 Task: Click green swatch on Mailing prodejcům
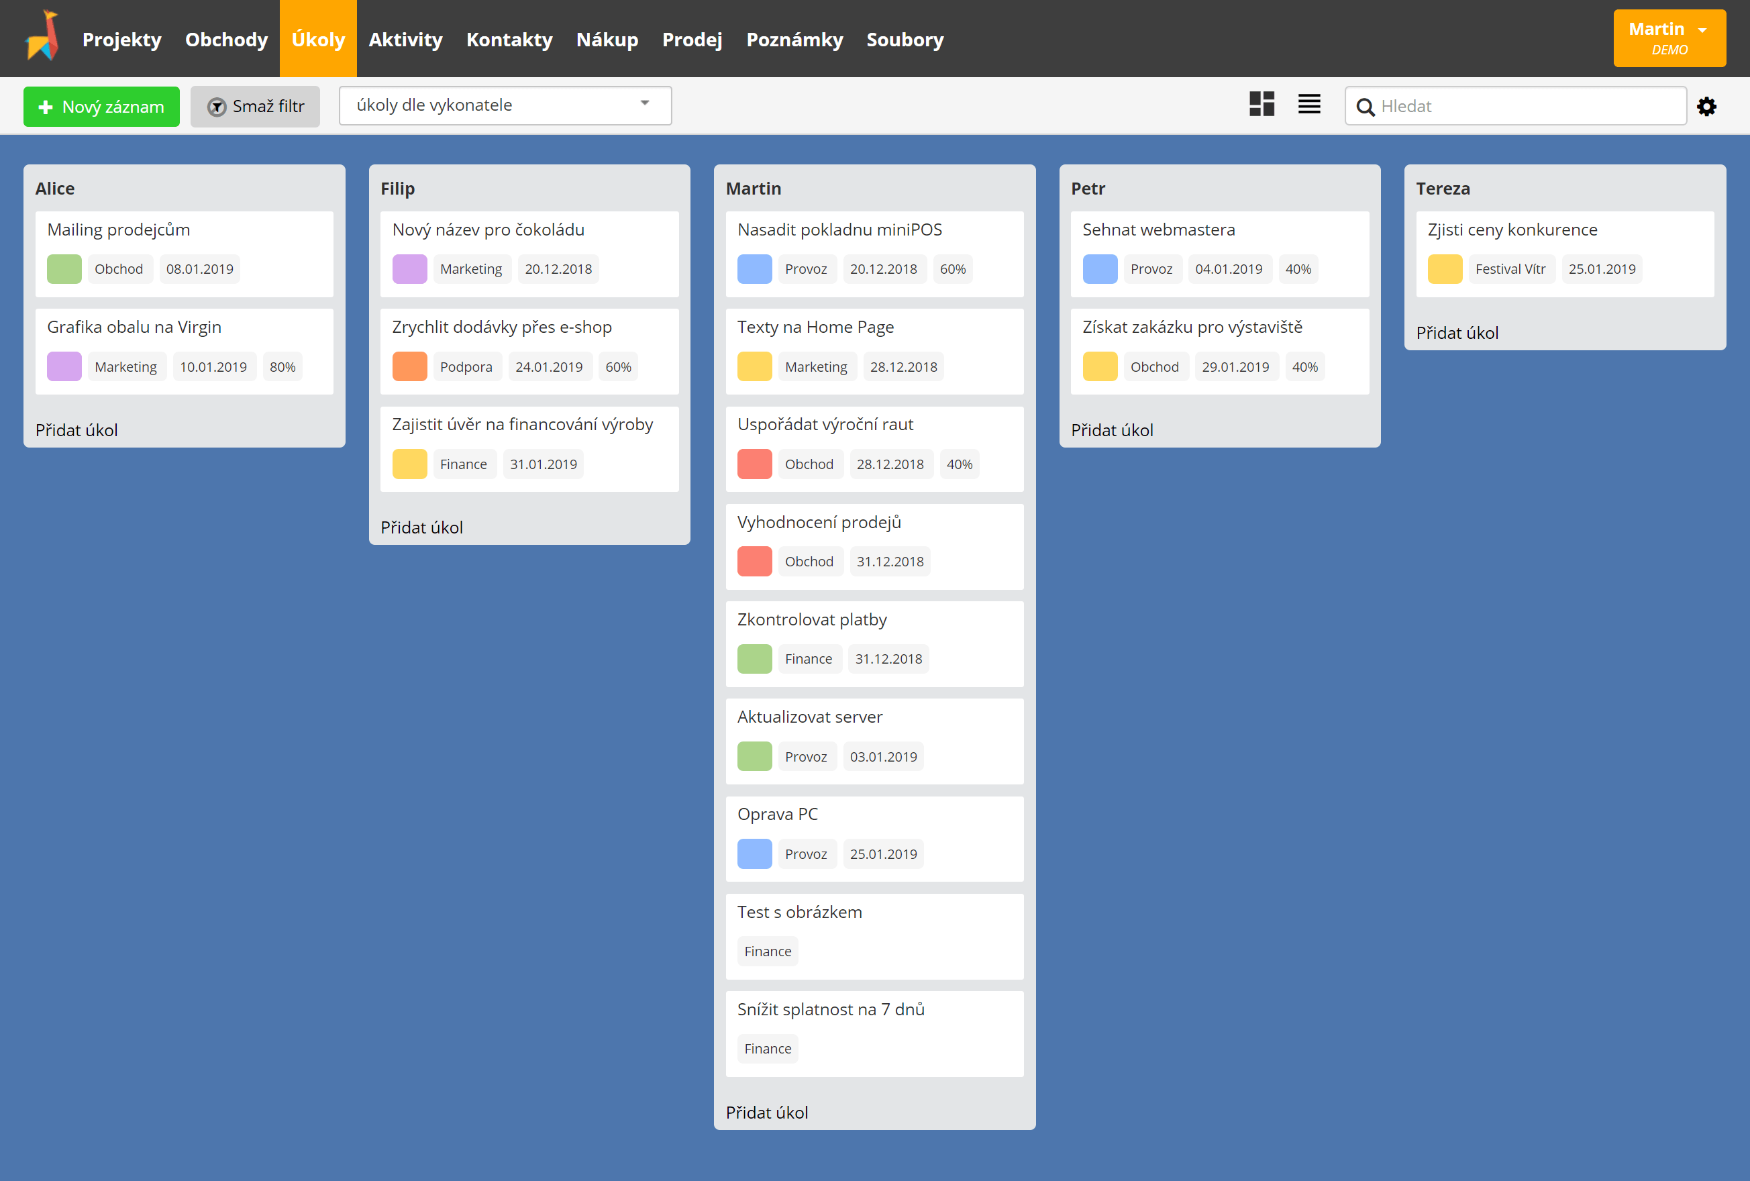click(64, 269)
